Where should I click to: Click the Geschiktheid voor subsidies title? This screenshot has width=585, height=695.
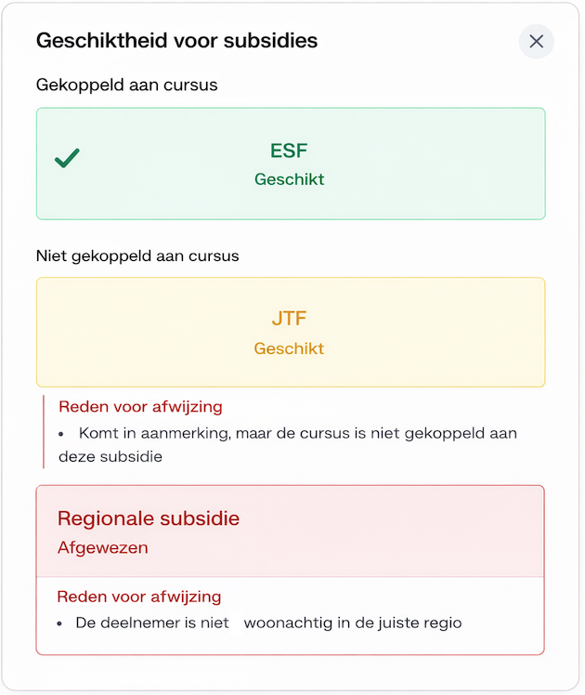pos(176,40)
